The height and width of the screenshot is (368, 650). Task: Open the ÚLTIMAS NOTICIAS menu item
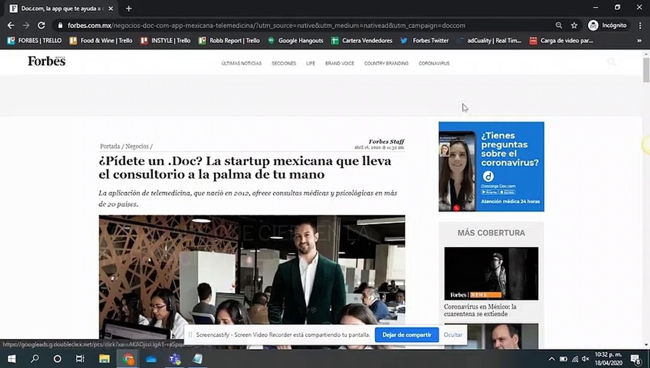click(241, 63)
